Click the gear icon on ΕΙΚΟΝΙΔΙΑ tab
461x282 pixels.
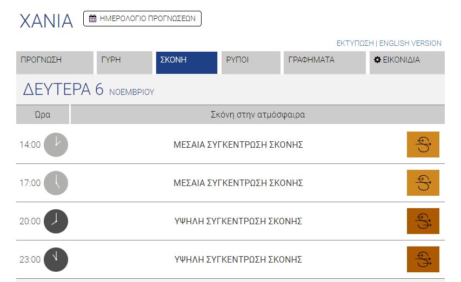377,60
